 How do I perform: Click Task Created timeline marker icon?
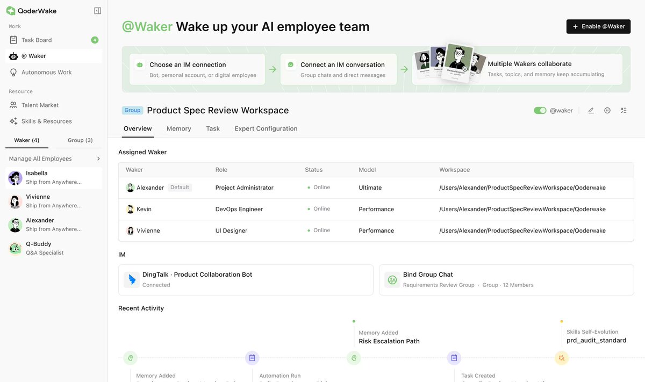click(x=454, y=358)
